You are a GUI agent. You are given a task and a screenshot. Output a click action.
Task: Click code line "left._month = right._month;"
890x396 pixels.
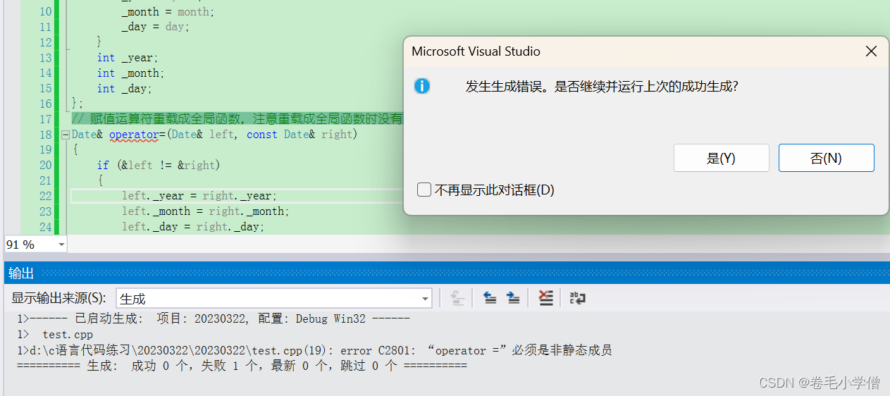(205, 211)
